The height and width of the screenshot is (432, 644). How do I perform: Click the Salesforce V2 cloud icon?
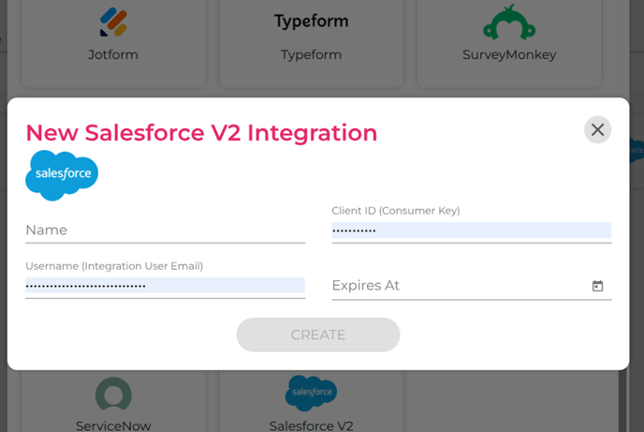click(311, 392)
